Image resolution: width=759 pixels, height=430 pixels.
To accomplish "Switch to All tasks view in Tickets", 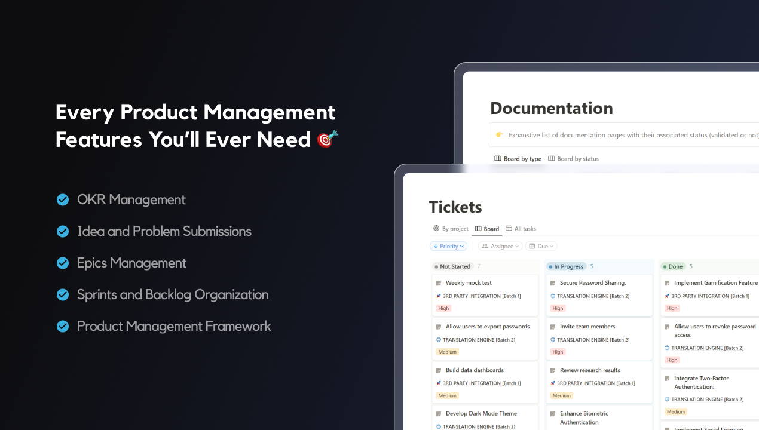I will (521, 229).
